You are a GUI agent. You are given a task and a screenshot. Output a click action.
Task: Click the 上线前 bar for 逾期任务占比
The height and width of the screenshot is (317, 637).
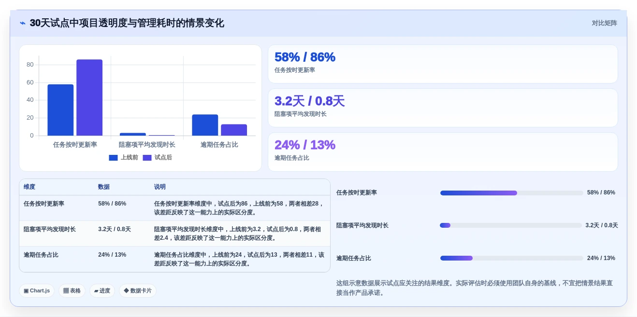[x=205, y=125]
